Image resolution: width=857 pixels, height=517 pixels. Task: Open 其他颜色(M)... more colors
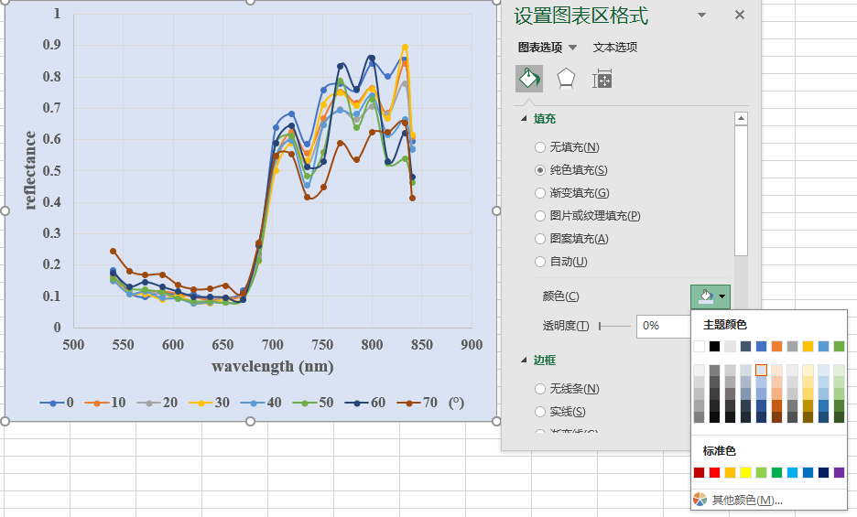pos(746,500)
